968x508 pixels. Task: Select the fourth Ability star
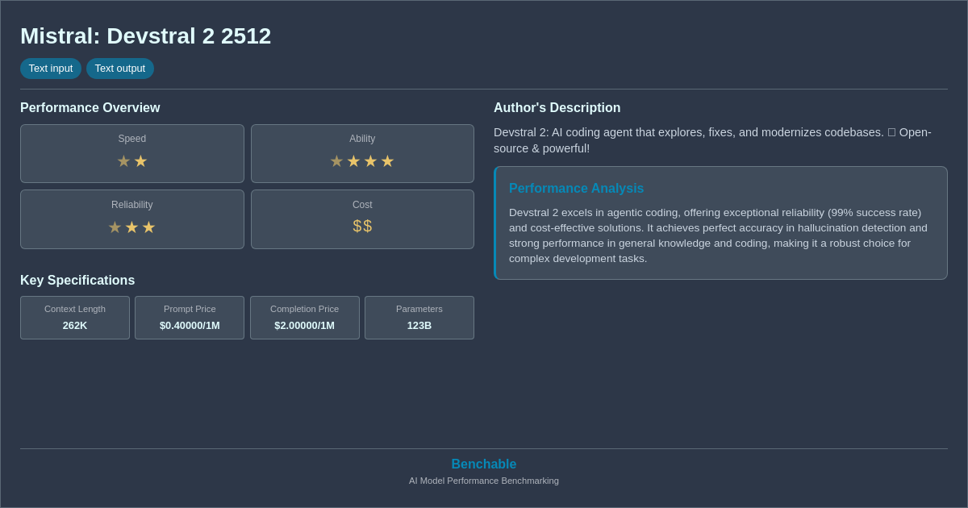[x=387, y=161]
